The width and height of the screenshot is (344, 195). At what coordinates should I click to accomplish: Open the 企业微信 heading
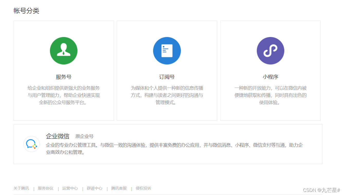[58, 136]
